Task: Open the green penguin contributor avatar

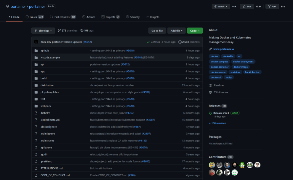Action: pyautogui.click(x=242, y=165)
